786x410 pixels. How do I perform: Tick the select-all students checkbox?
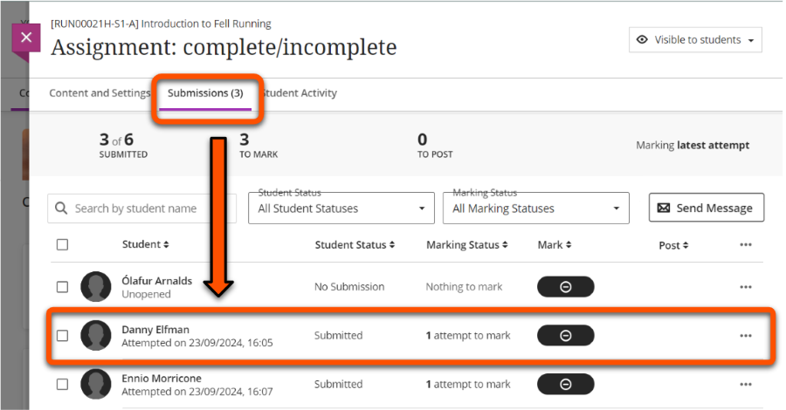[62, 245]
